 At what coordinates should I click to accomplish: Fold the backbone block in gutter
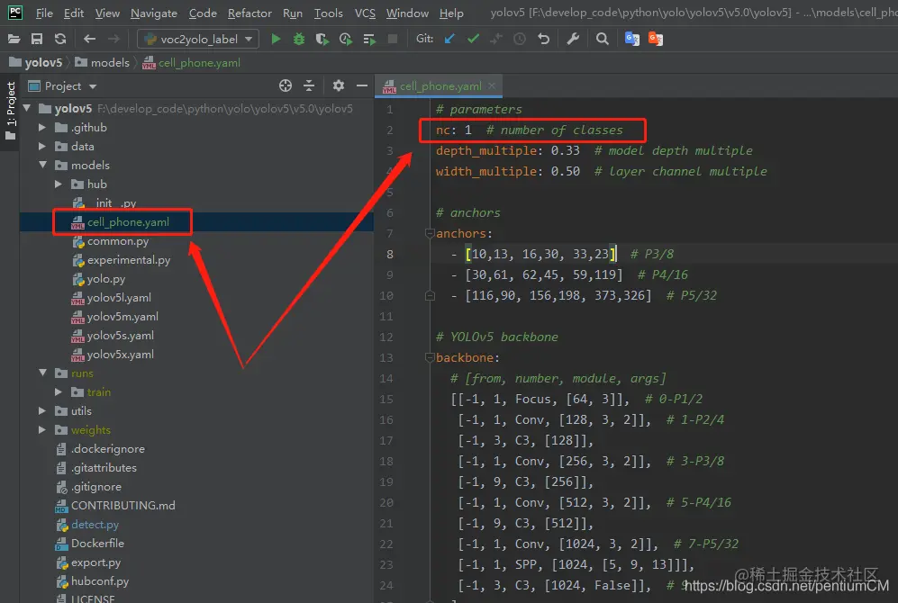430,357
